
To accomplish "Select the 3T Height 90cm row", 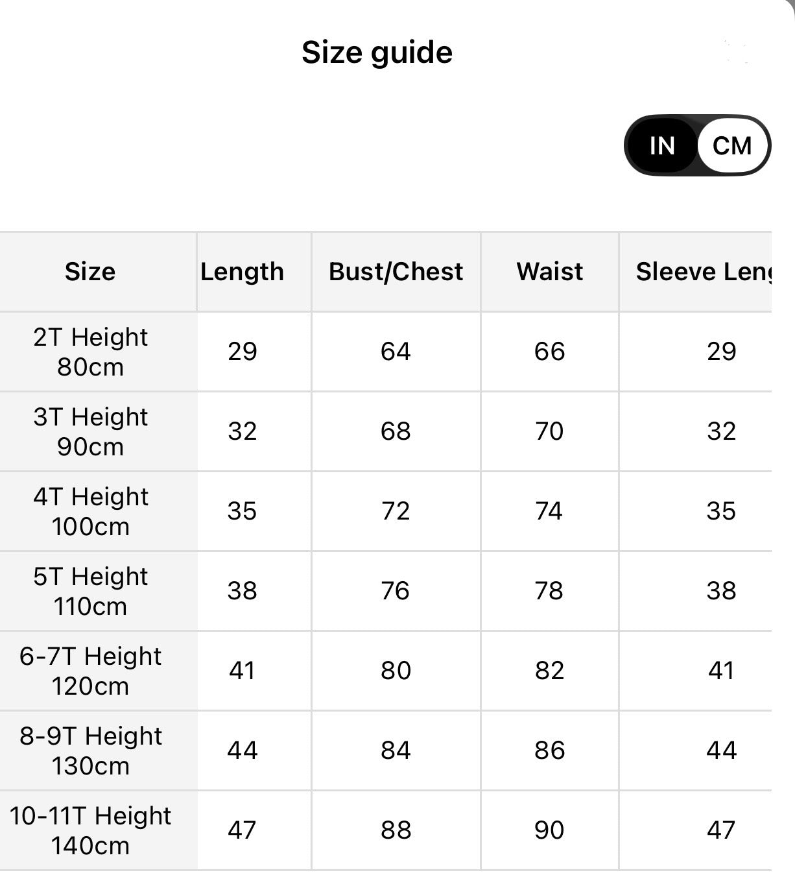I will 386,431.
